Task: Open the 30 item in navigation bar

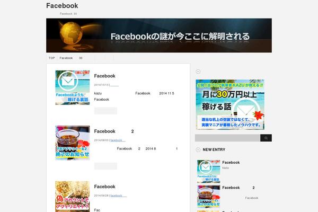Action: [81, 58]
